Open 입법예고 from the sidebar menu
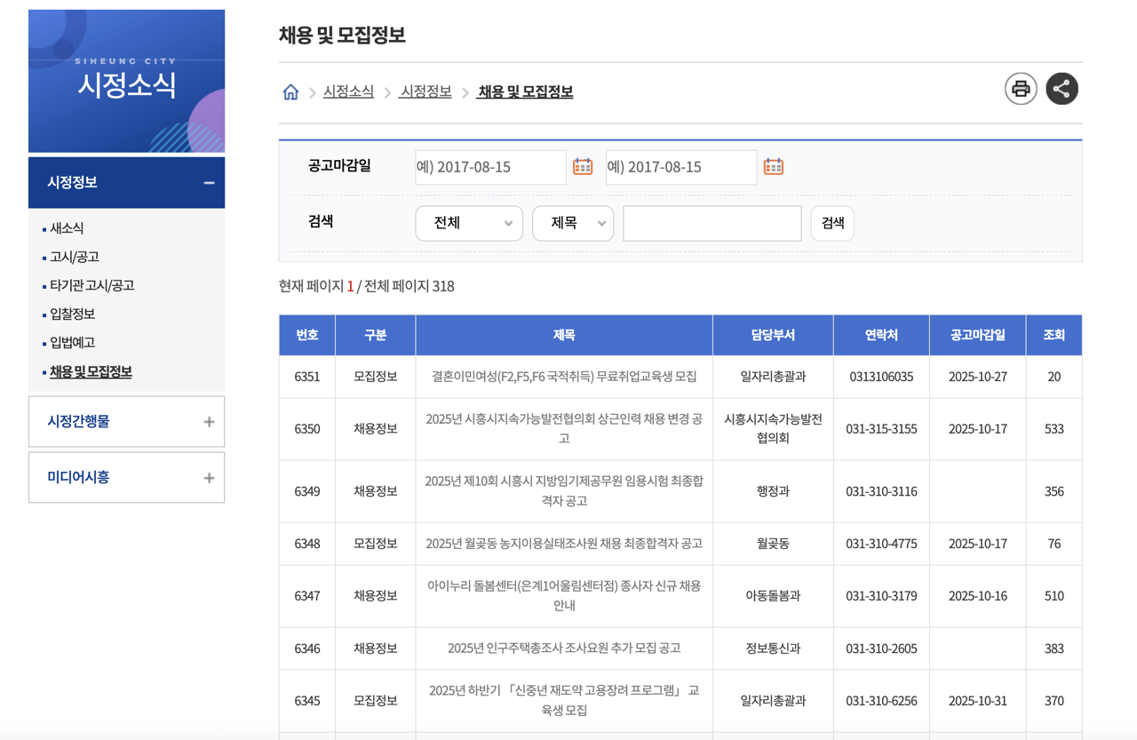The width and height of the screenshot is (1137, 740). (x=74, y=341)
